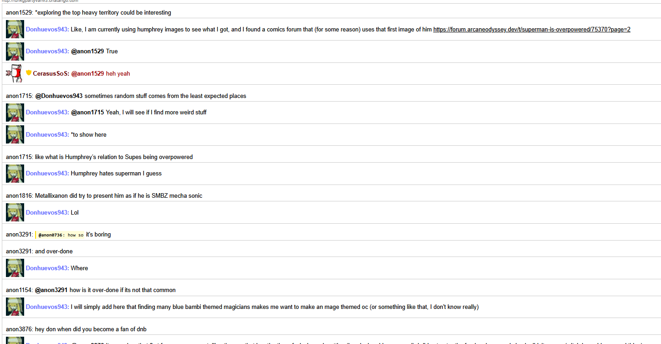Click the avatar next to the arcaneodyssey link message

[15, 29]
